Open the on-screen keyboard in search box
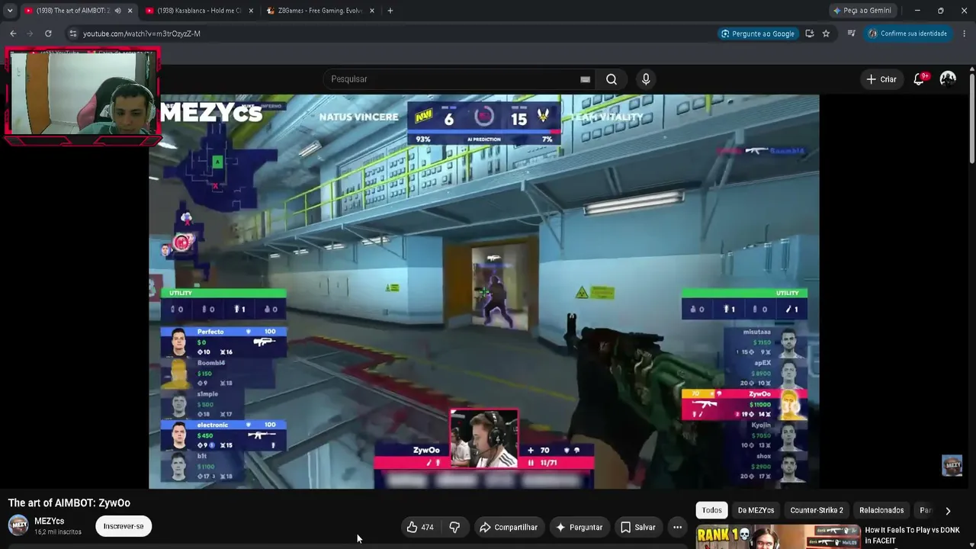Screen dimensions: 976x549 coord(585,79)
